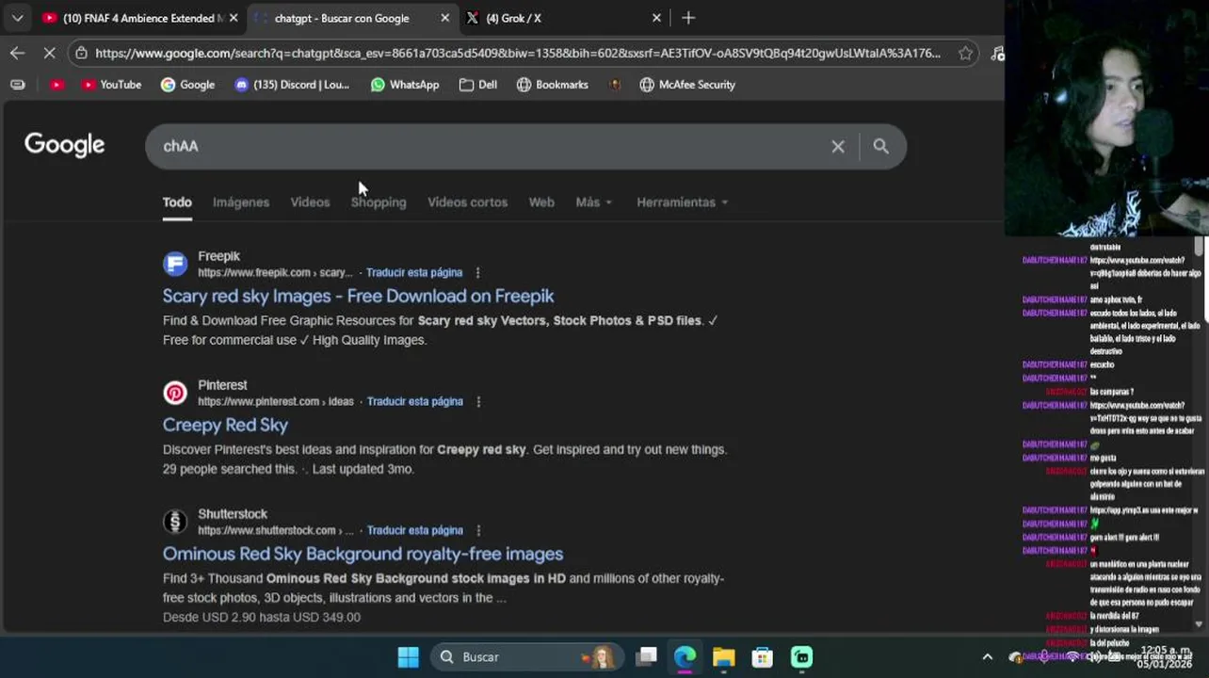Open the Creepy Red Sky Pinterest result
The width and height of the screenshot is (1209, 678).
[225, 425]
